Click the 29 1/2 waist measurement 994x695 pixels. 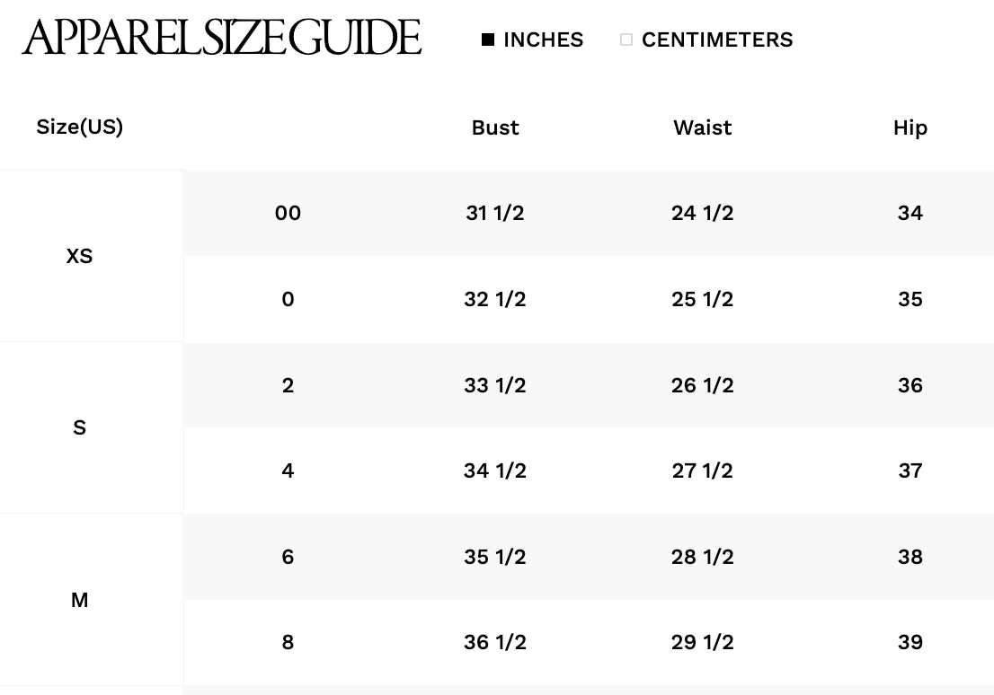(x=703, y=642)
